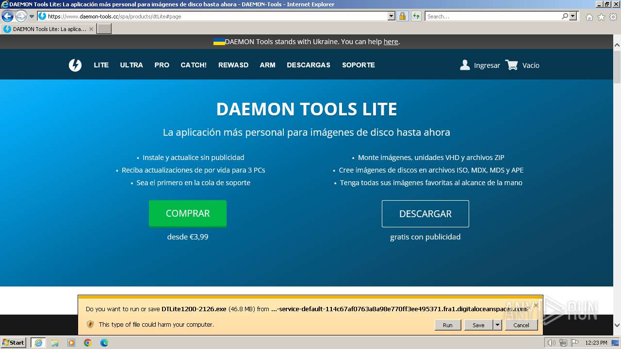Follow the 'here' Ukraine help link
The width and height of the screenshot is (621, 349).
tap(391, 42)
